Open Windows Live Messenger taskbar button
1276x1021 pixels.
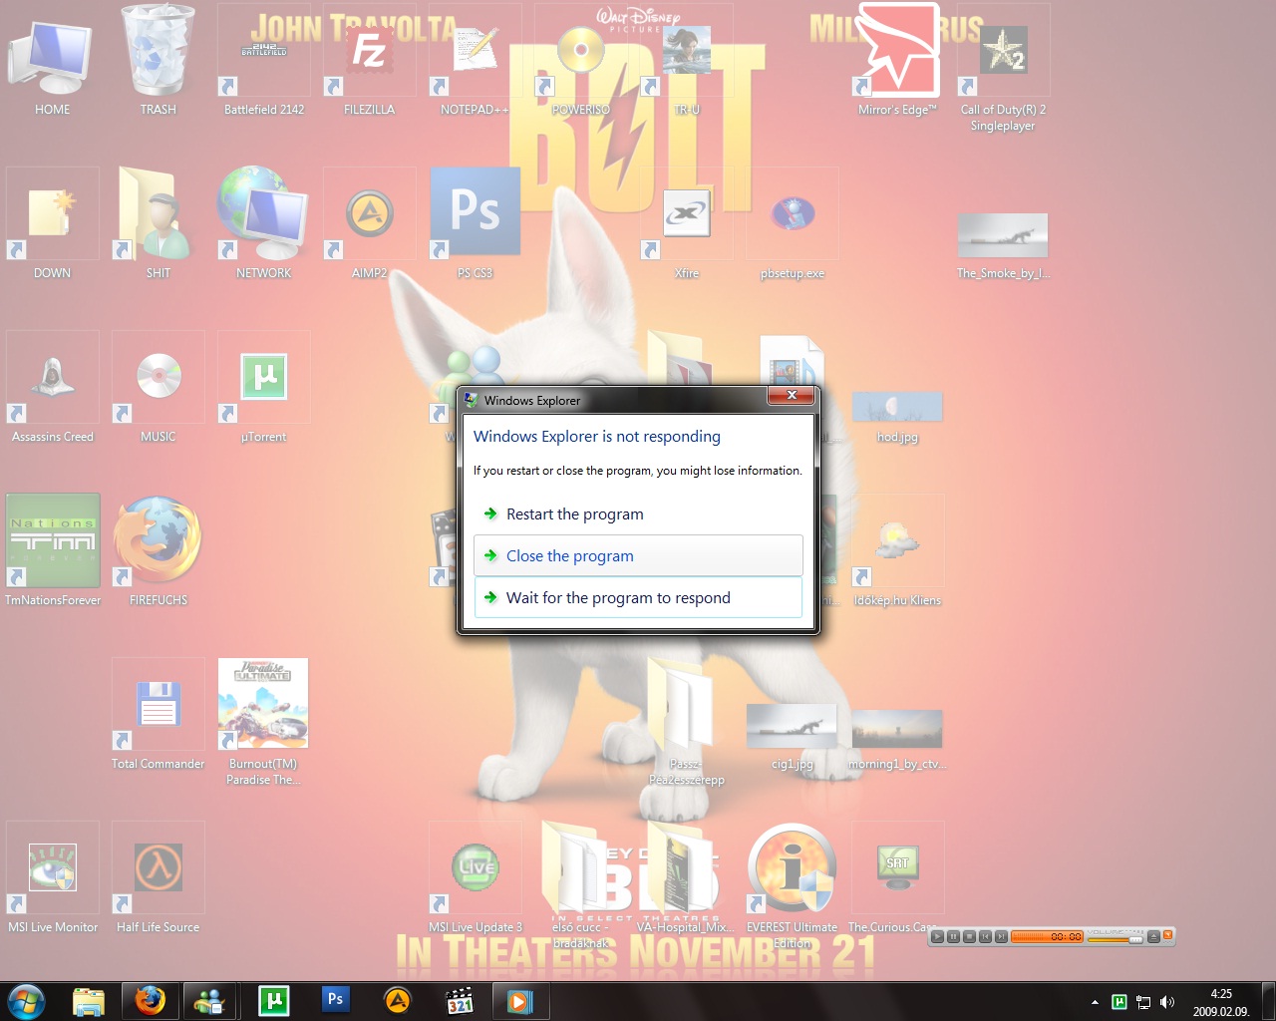(x=210, y=1000)
